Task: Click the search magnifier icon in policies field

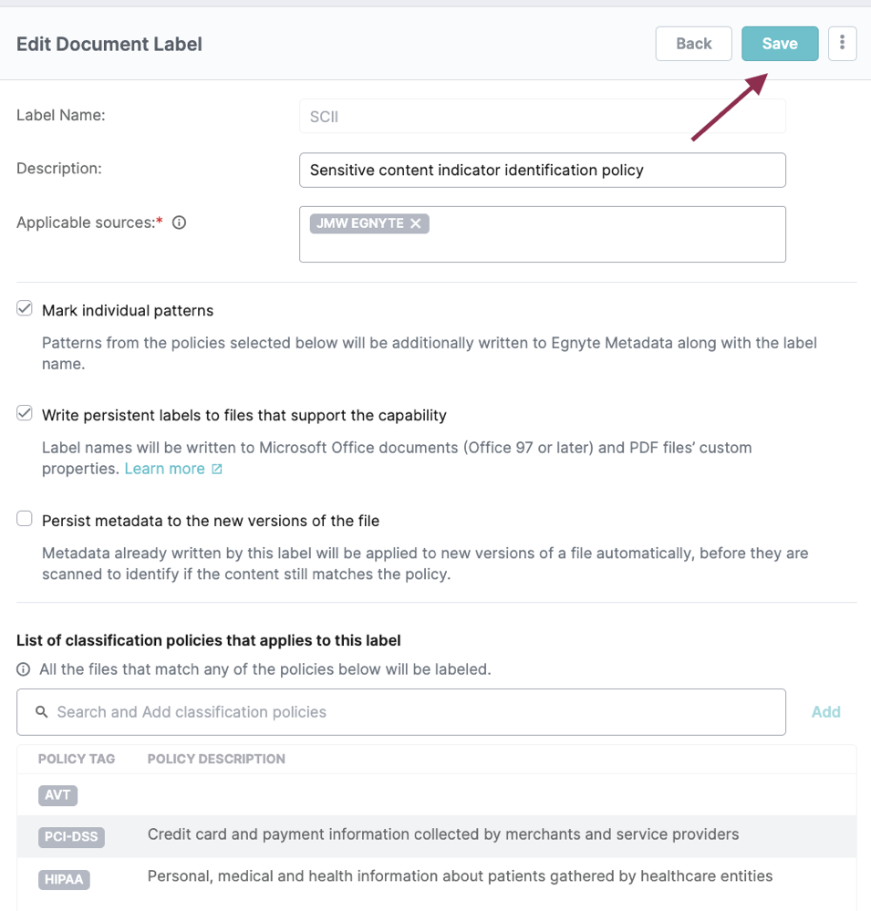Action: click(x=41, y=711)
